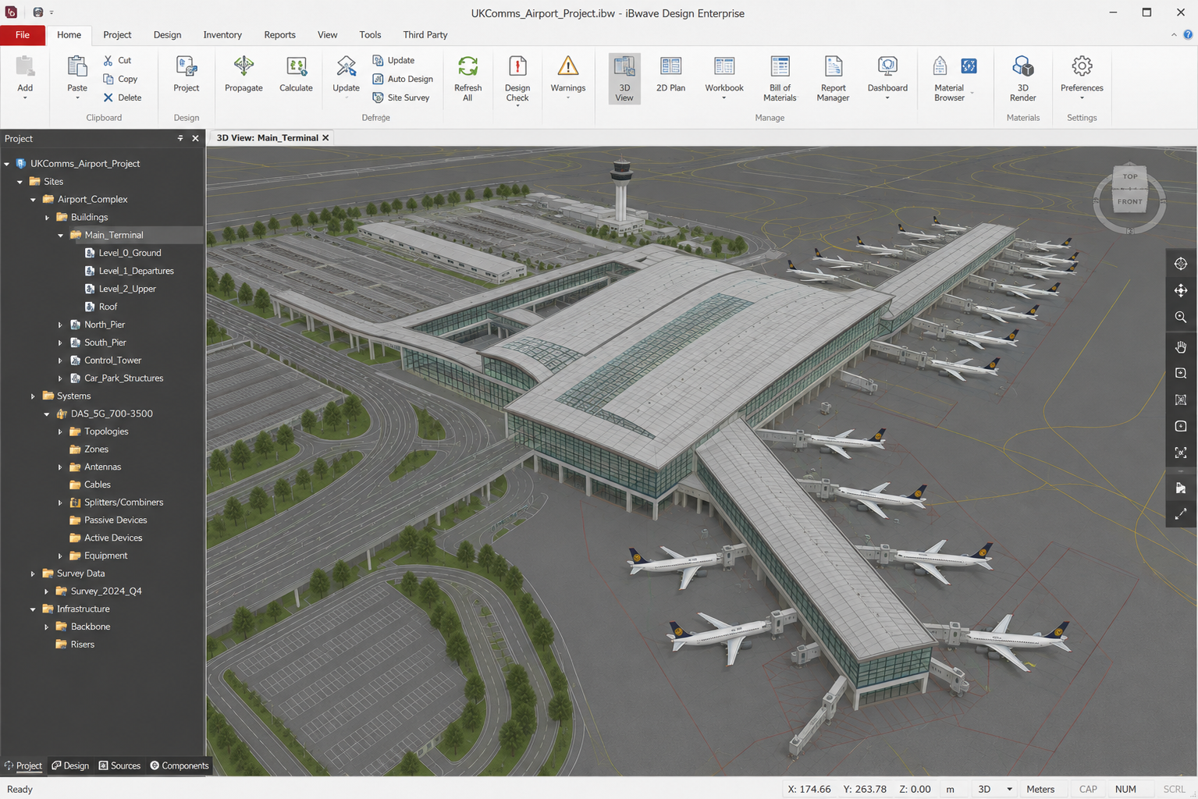Open the Preferences settings button
1198x799 pixels.
pos(1082,79)
